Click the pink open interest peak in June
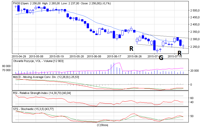 118,63
